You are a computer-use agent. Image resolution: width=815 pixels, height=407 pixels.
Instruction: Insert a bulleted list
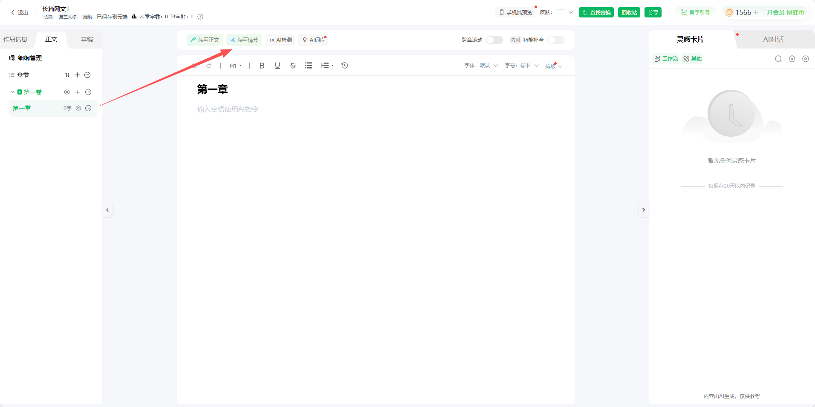pos(309,66)
